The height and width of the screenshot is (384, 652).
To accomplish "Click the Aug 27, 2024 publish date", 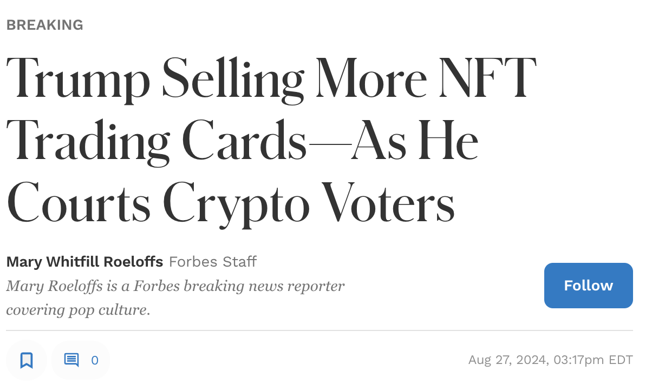I will (x=507, y=360).
